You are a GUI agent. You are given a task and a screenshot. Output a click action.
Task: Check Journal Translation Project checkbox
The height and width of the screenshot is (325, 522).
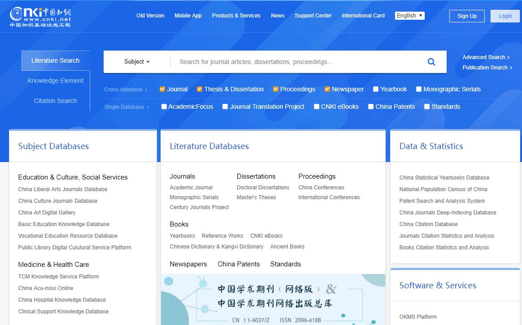225,107
